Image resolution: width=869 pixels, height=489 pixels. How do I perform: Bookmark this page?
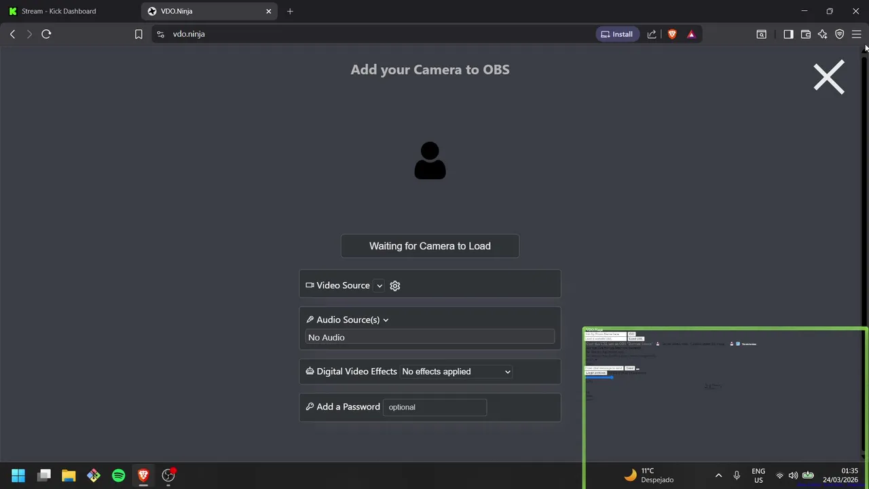click(x=138, y=34)
